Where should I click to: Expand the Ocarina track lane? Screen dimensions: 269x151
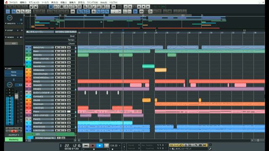(30, 62)
